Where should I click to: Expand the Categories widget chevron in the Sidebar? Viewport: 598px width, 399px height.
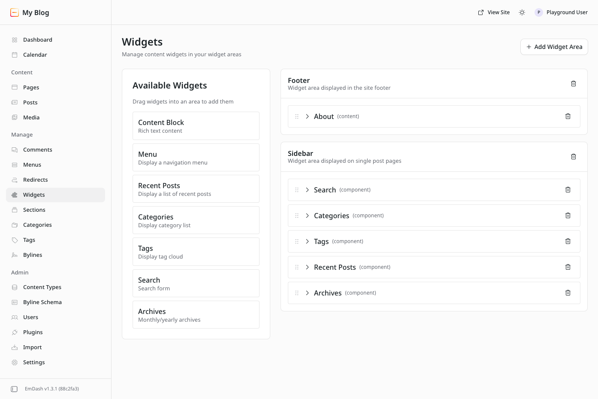coord(307,216)
